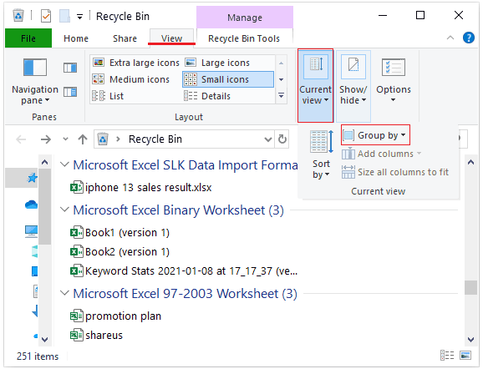The image size is (483, 369).
Task: Click the address bar Recycle Bin text
Action: (x=155, y=139)
